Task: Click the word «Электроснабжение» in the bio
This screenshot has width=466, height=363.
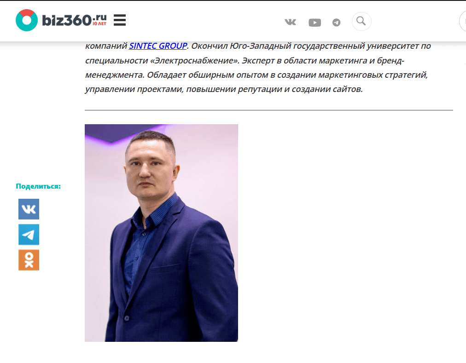Action: (x=195, y=61)
